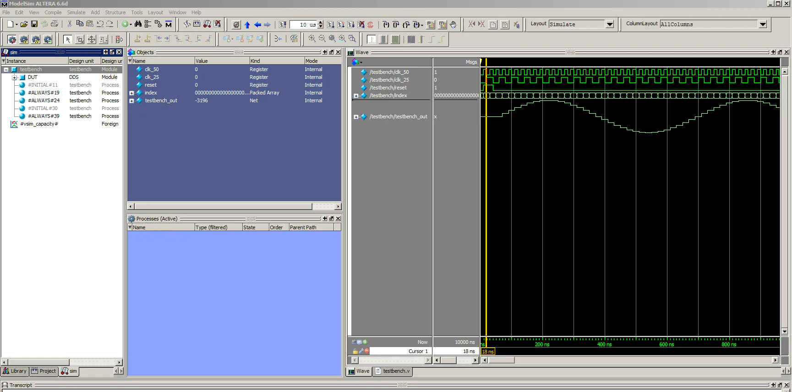792x392 pixels.
Task: Switch to the Library tab
Action: click(x=15, y=371)
